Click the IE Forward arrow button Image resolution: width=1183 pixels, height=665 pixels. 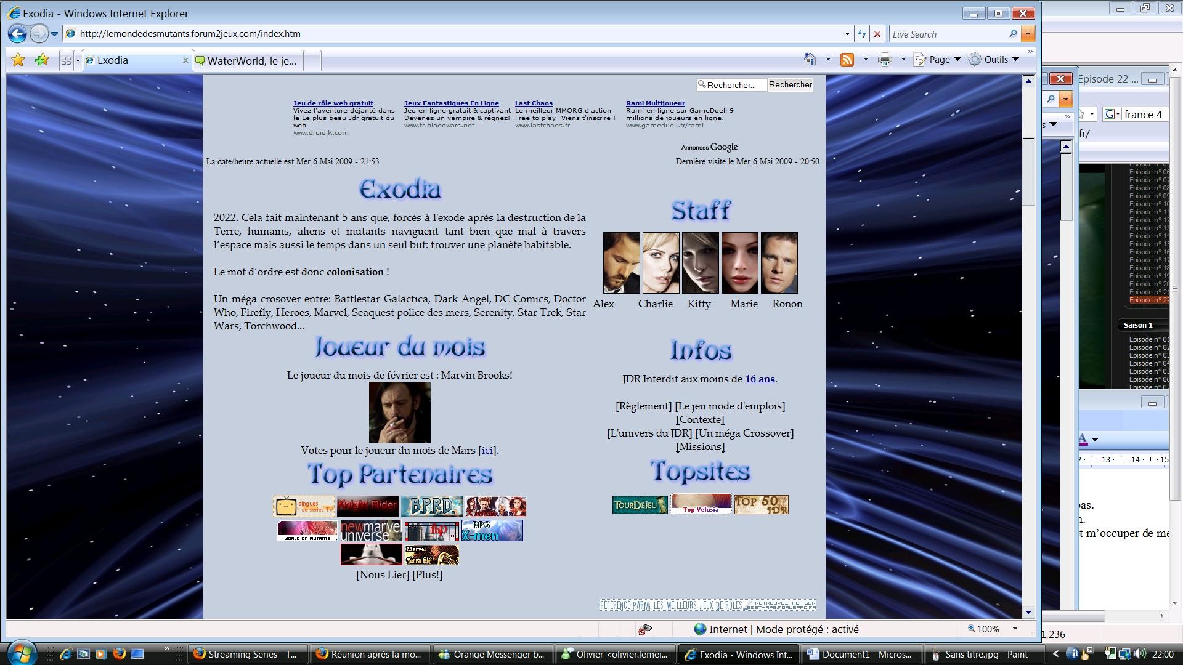coord(39,34)
